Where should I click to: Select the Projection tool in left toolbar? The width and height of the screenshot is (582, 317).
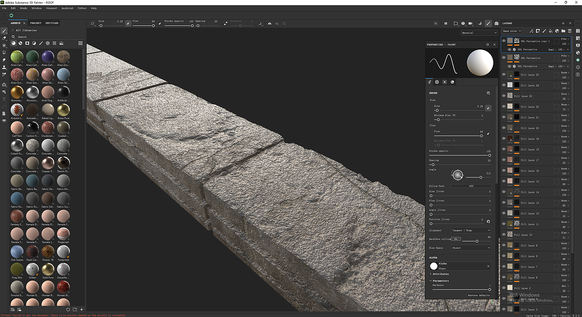(x=4, y=45)
